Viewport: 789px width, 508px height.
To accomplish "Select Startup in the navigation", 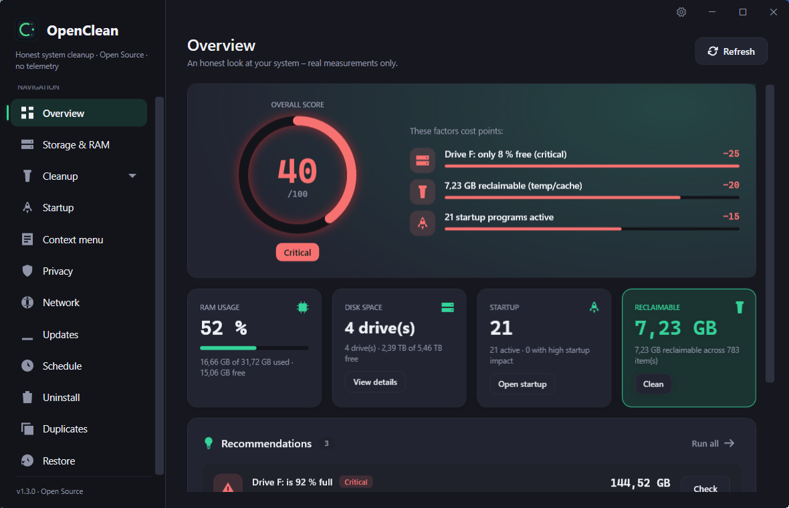I will (79, 208).
